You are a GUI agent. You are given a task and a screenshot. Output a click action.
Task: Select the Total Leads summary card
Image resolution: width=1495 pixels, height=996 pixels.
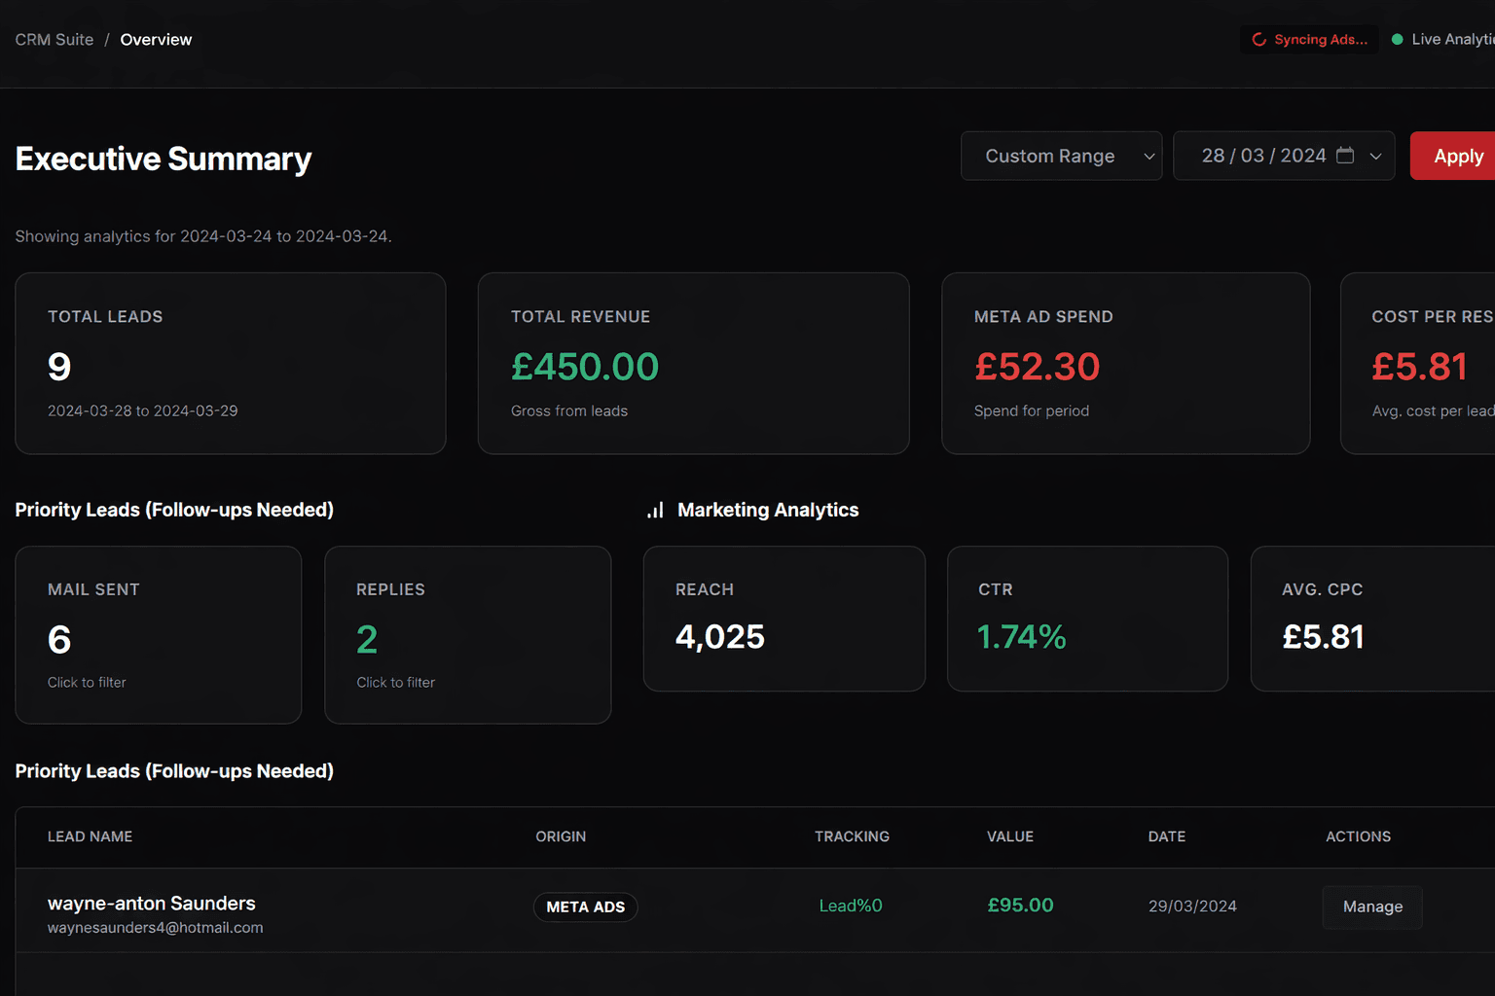pos(230,363)
